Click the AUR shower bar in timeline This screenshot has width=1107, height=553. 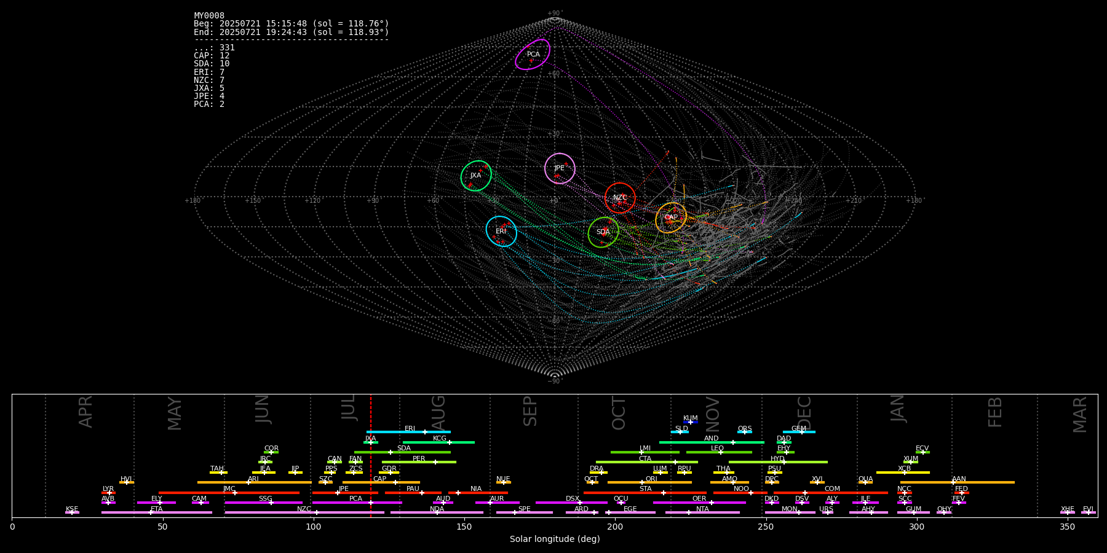(x=497, y=503)
